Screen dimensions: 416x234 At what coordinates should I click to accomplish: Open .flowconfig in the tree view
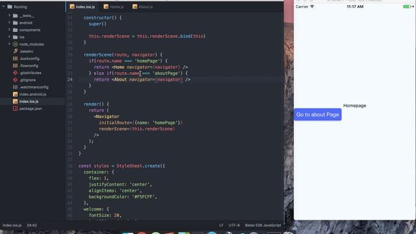(29, 66)
